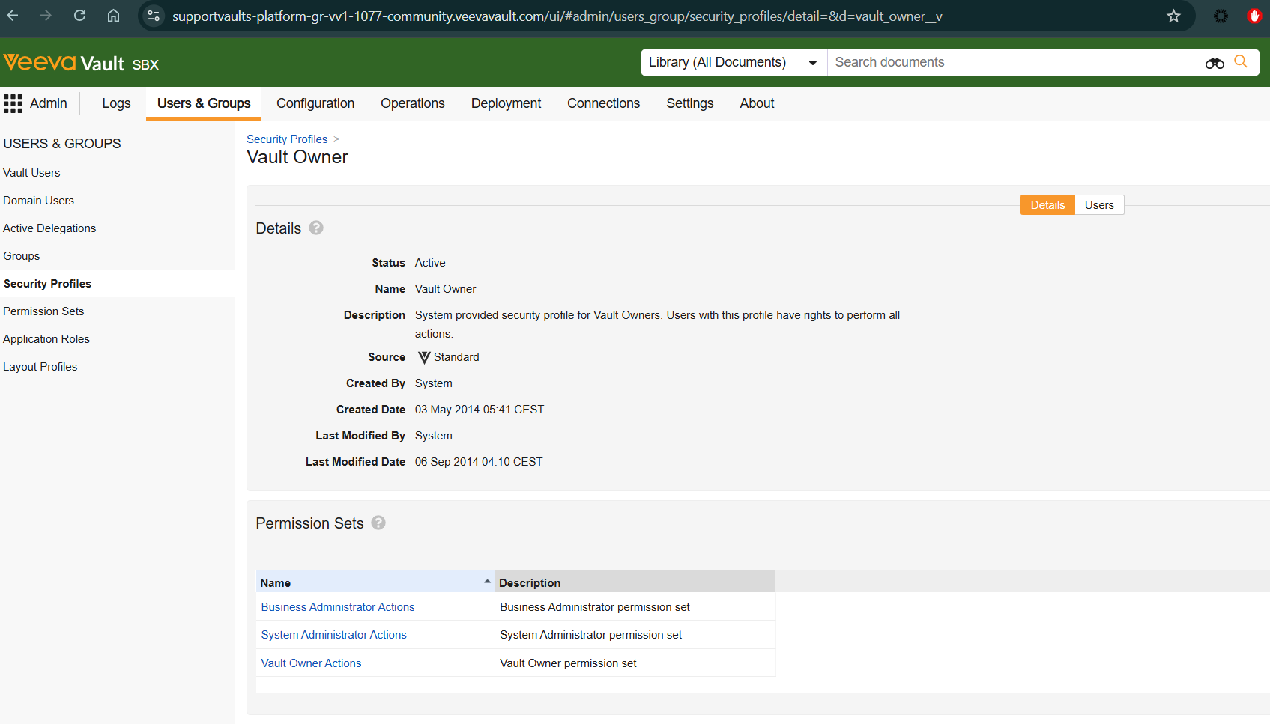Open the Configuration tab
Viewport: 1270px width, 724px height.
(315, 103)
